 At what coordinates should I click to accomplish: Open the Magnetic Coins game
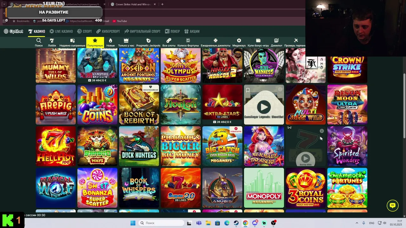point(97,104)
